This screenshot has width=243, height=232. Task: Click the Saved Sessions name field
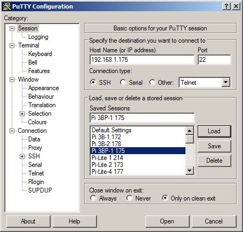pos(142,118)
